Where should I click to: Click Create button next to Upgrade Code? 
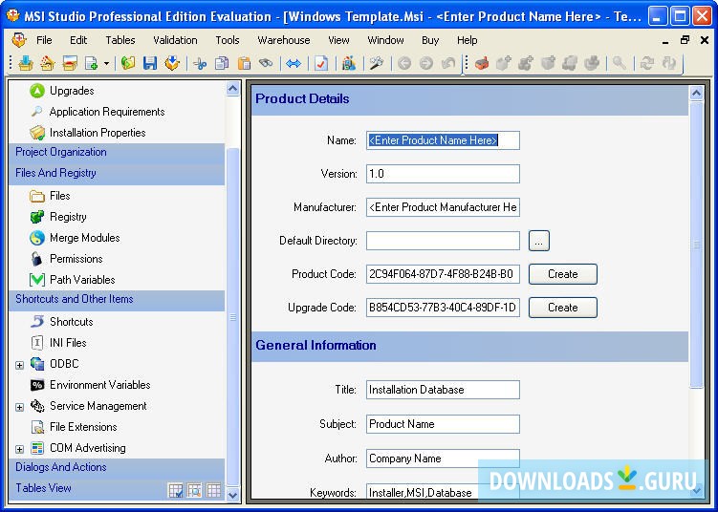(563, 308)
